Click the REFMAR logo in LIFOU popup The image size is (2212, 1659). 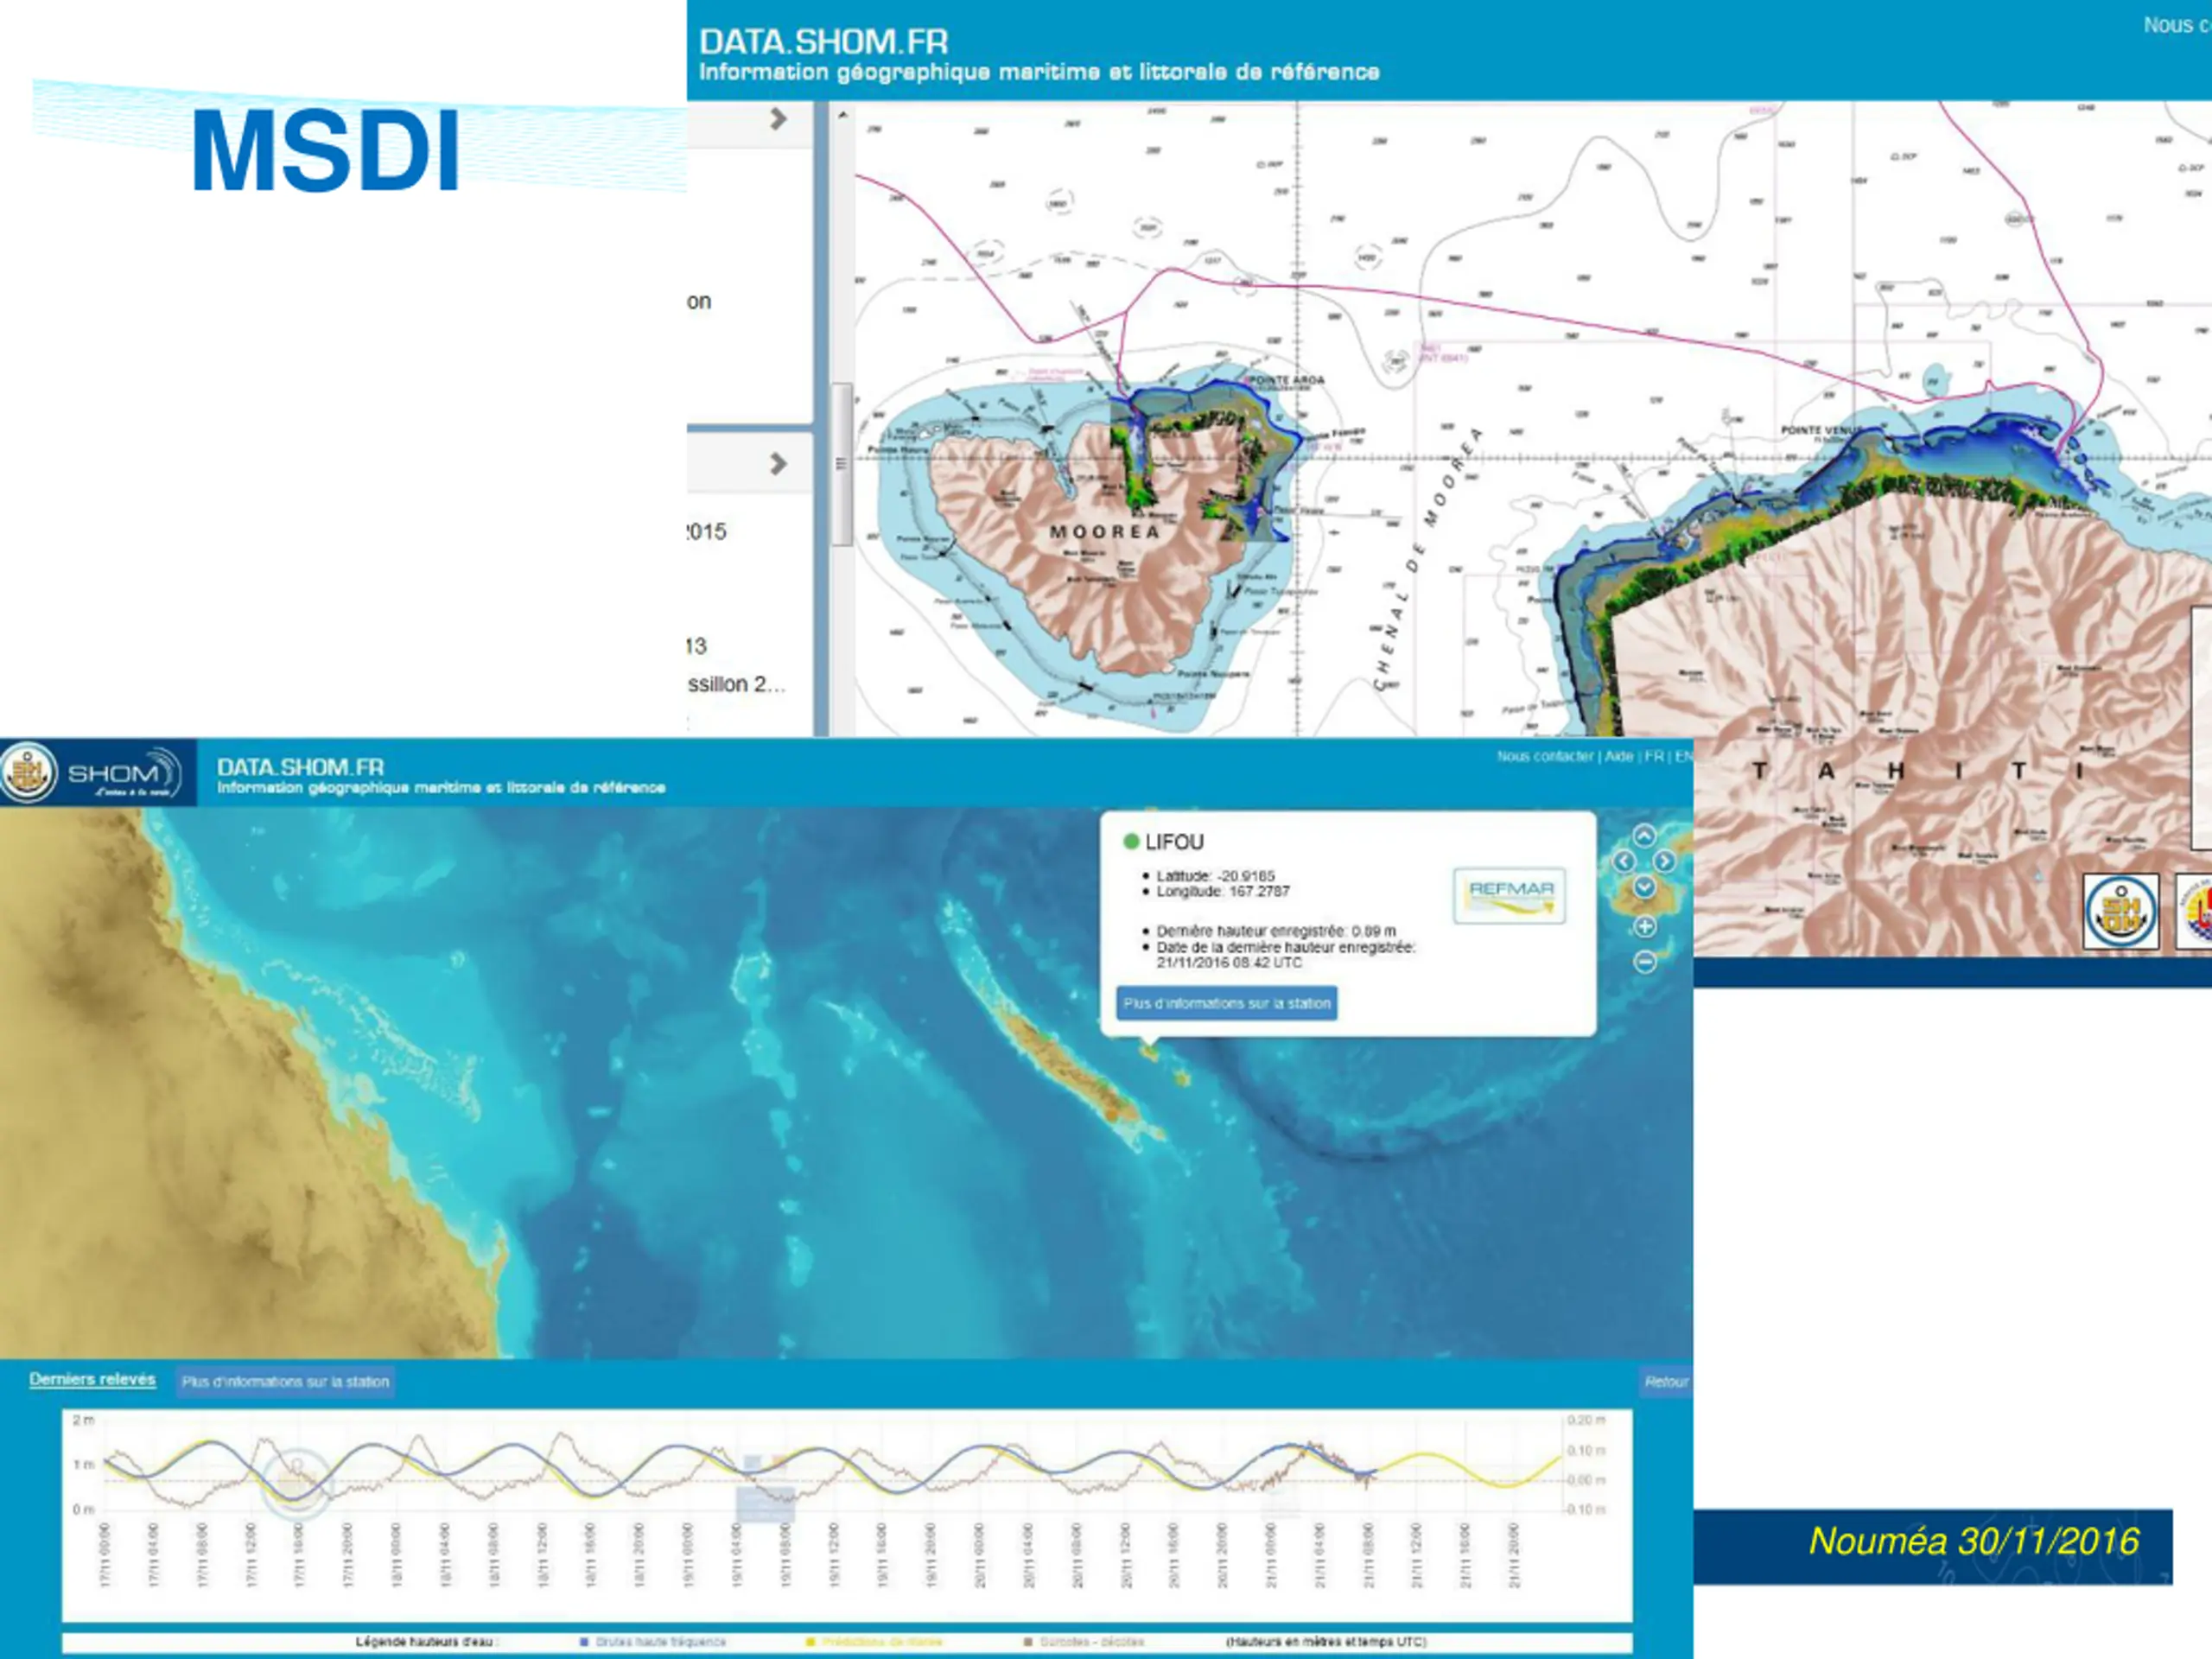pyautogui.click(x=1509, y=895)
